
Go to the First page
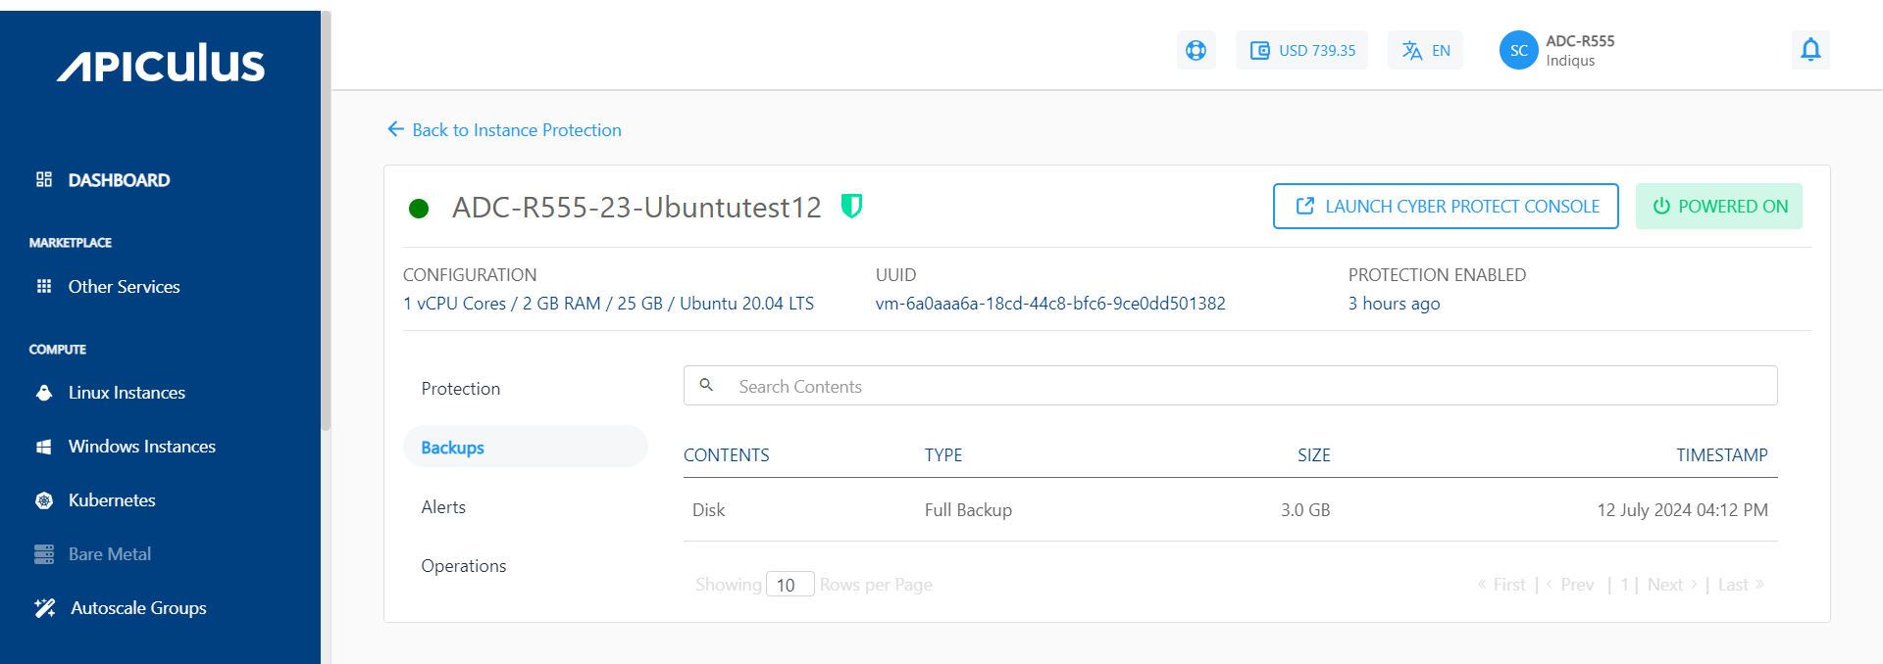(x=1501, y=585)
